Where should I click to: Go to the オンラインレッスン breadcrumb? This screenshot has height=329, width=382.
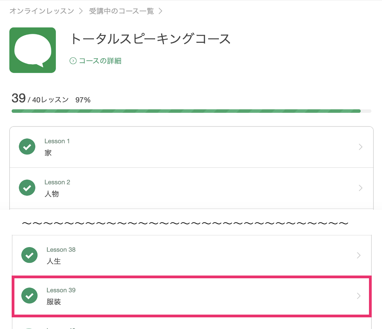(41, 11)
